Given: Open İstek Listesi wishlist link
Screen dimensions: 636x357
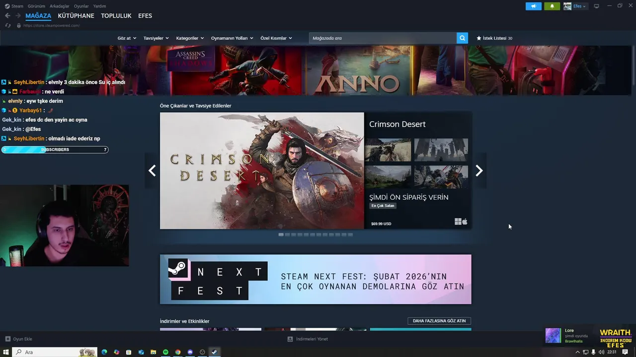Looking at the screenshot, I should (x=494, y=38).
